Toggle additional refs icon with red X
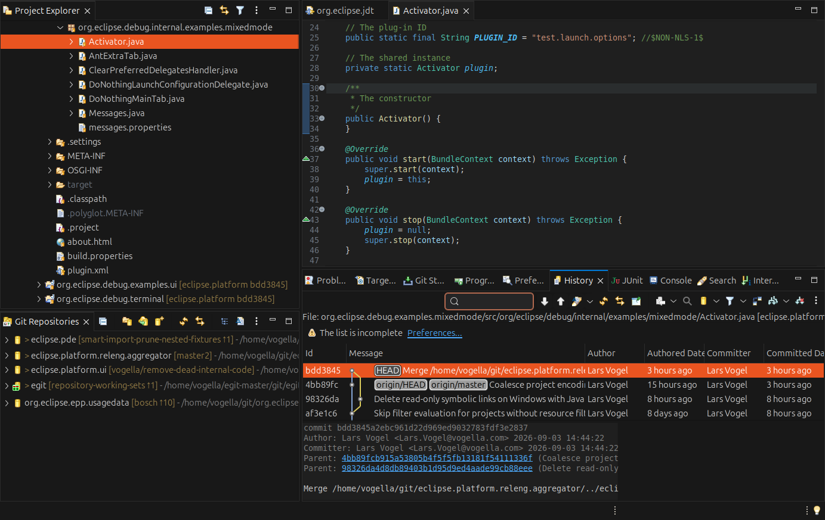 click(800, 301)
